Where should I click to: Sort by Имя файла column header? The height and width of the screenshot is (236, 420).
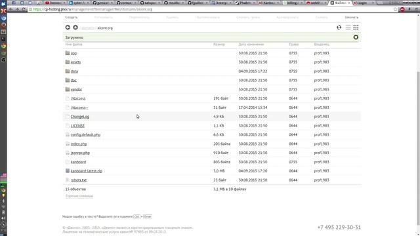[74, 45]
